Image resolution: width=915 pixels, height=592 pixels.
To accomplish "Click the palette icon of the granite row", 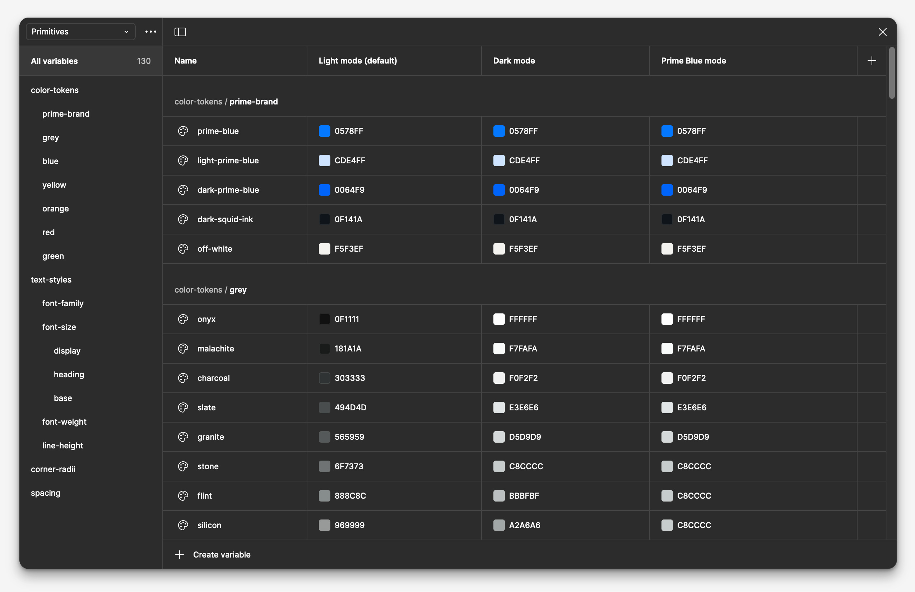I will [x=183, y=437].
